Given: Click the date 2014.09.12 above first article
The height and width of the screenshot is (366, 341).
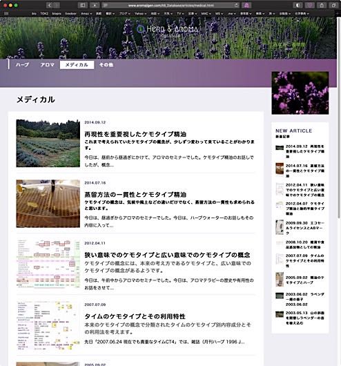Looking at the screenshot, I should (95, 122).
